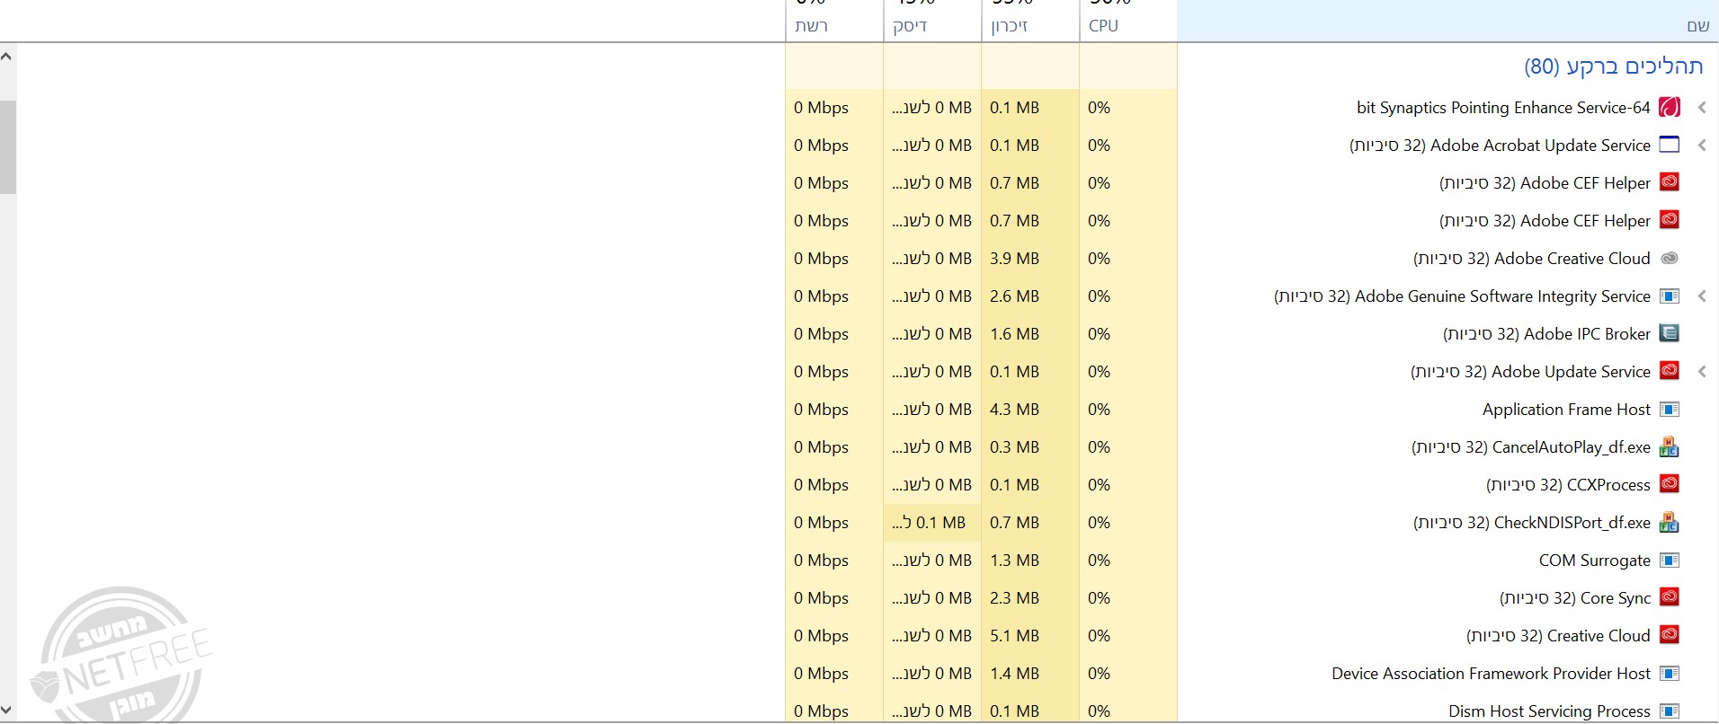Expand the Adobe Genuine Software Integrity Service row
This screenshot has width=1719, height=724.
coord(1702,296)
